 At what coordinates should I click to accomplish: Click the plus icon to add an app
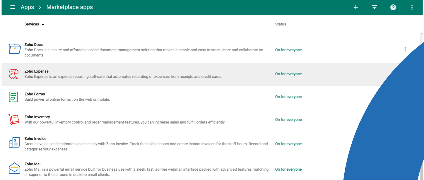pos(356,7)
